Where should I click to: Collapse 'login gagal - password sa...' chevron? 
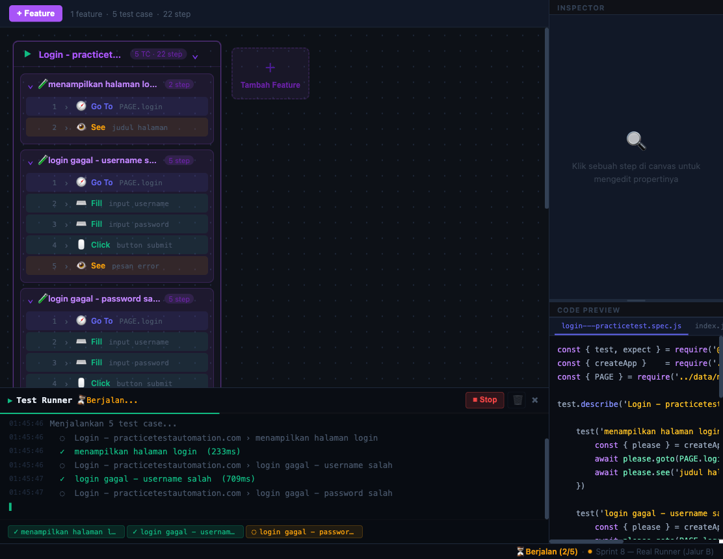tap(31, 301)
